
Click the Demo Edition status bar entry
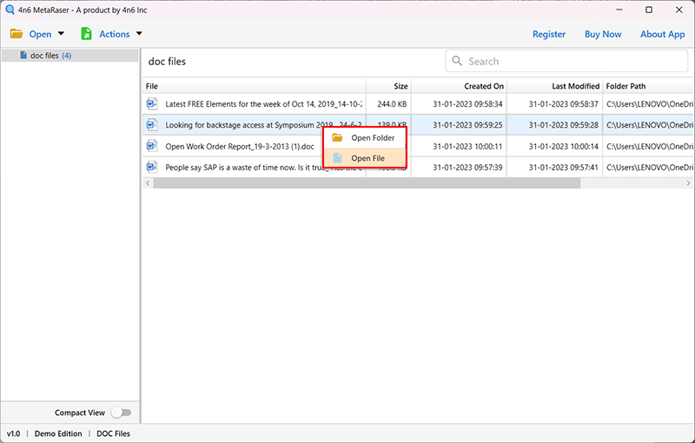click(58, 433)
